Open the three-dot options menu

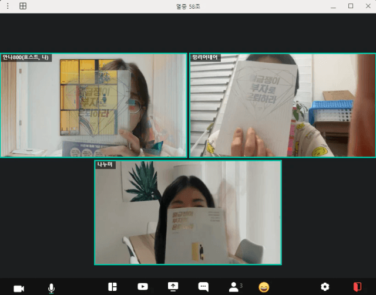pyautogui.click(x=8, y=6)
